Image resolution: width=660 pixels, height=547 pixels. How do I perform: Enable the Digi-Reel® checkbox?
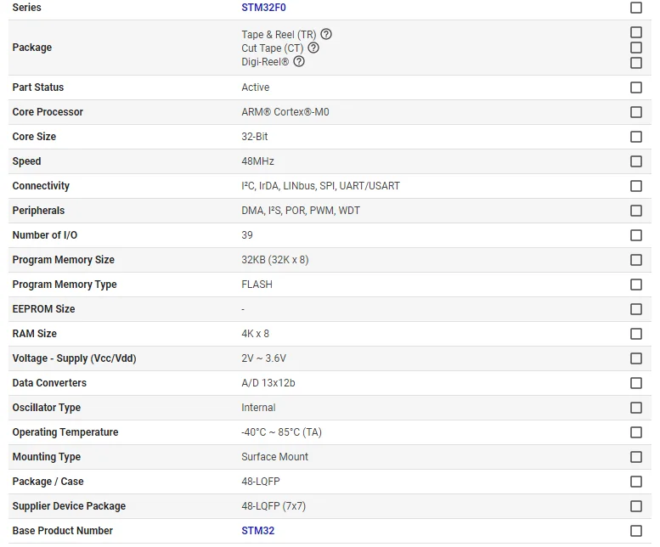point(636,63)
